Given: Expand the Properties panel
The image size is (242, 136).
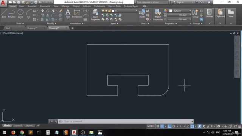Looking at the screenshot, I should [171, 23].
